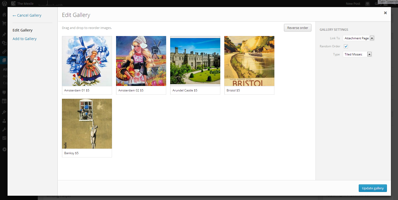The image size is (398, 200).
Task: Click the Arundel Castle $5 caption field
Action: coord(195,90)
